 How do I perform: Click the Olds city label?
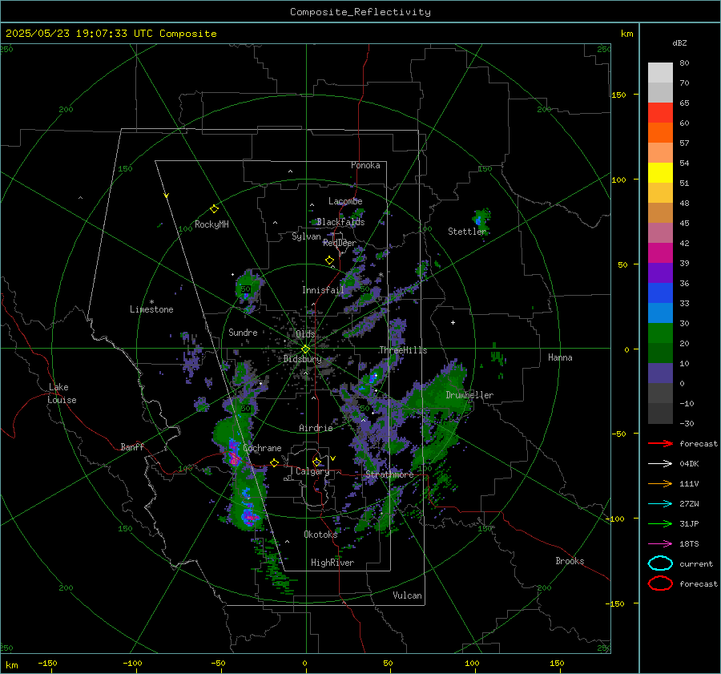(305, 334)
